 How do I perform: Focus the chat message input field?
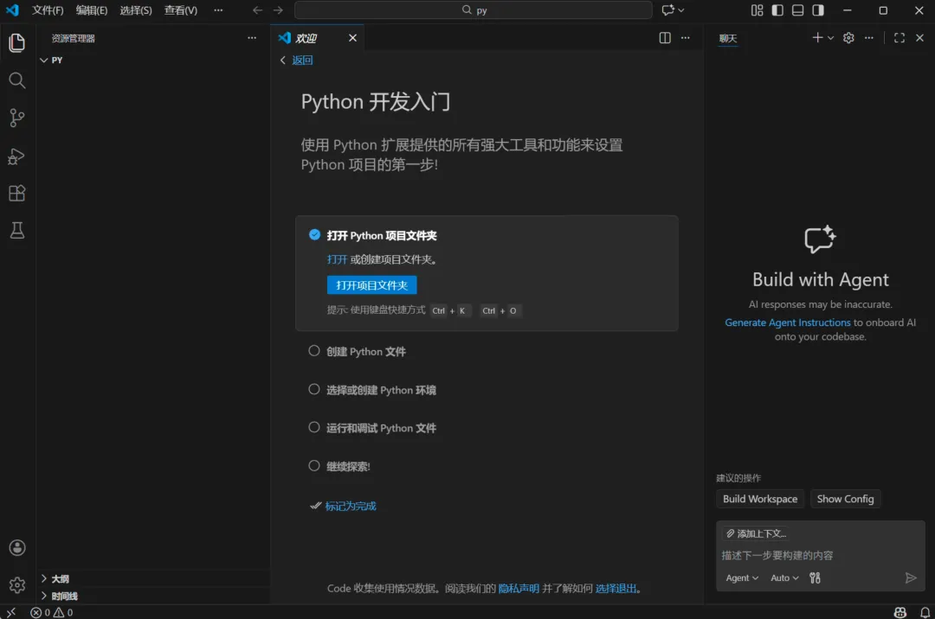pos(821,555)
